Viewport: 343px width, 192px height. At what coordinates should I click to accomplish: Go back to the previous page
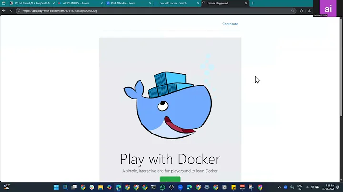[4, 10]
